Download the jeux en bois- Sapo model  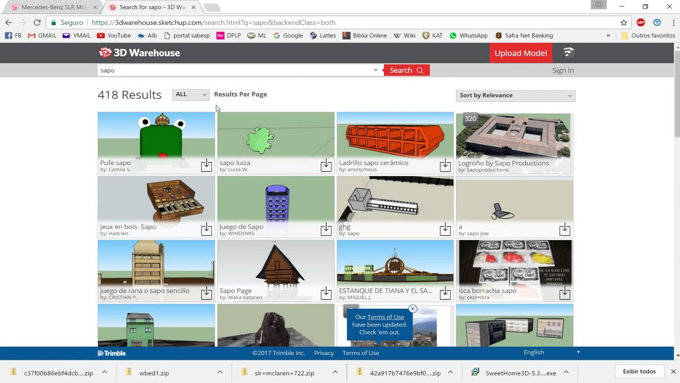tap(207, 229)
